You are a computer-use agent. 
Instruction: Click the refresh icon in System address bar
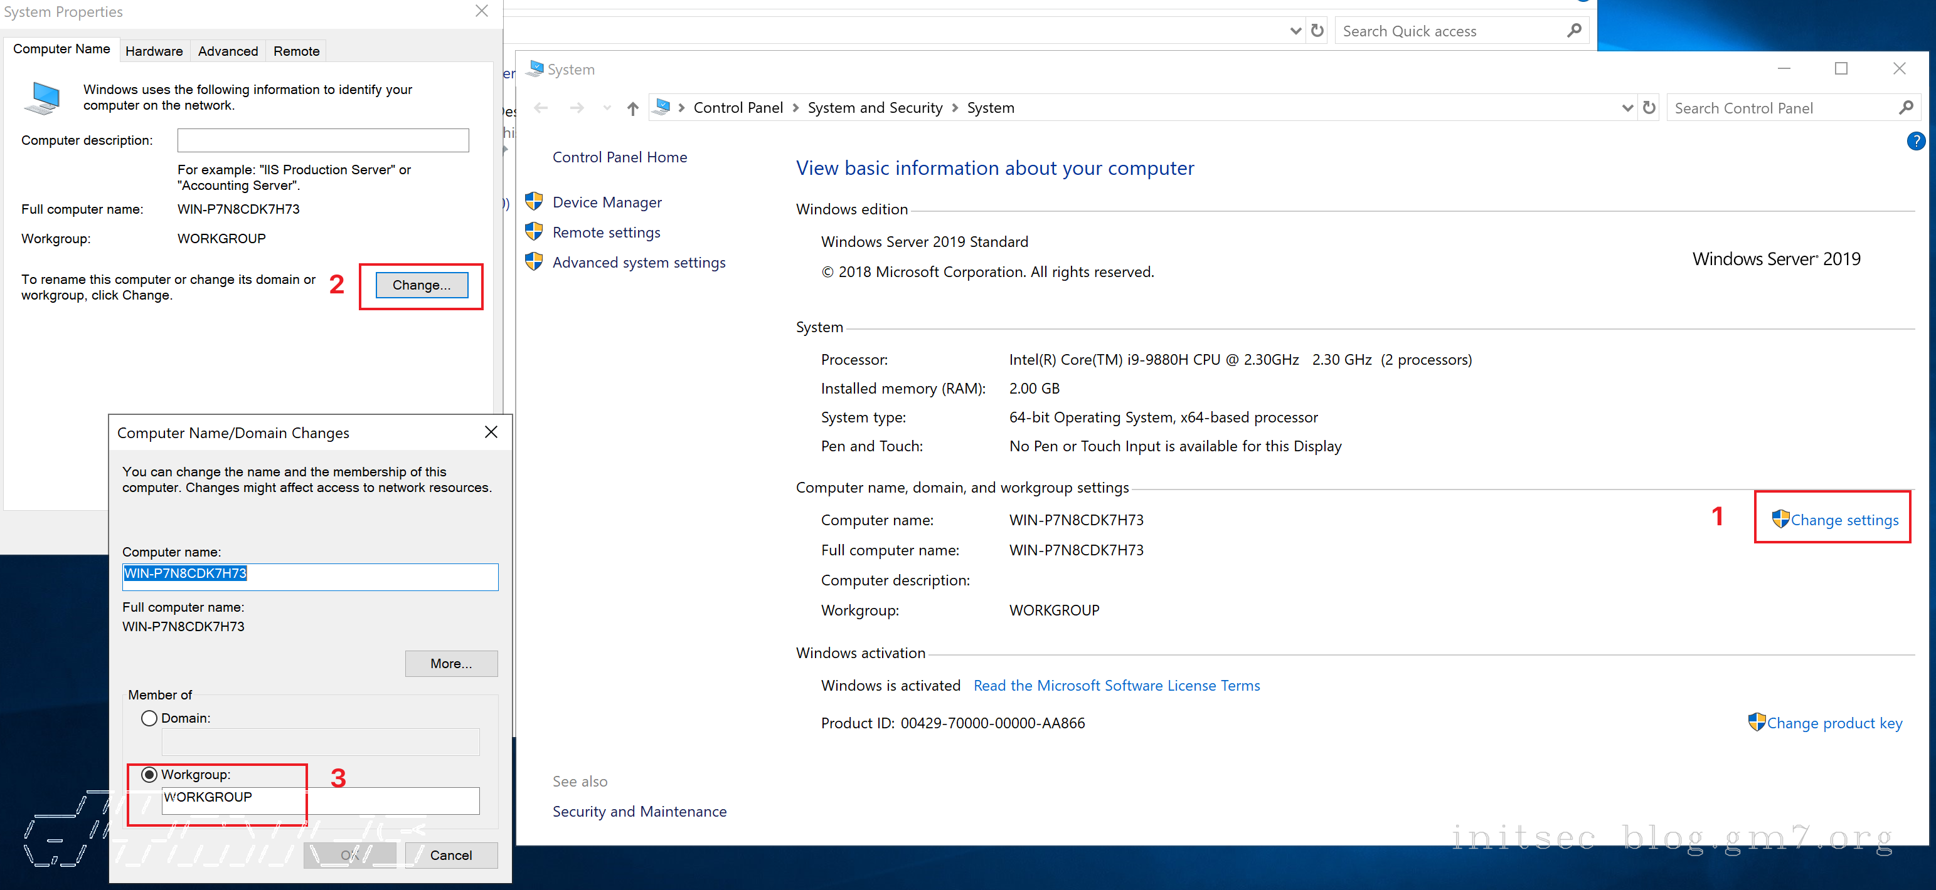[1649, 108]
